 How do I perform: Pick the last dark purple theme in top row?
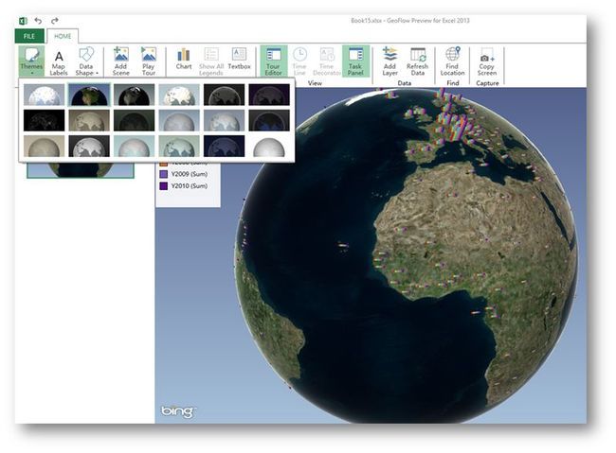269,95
